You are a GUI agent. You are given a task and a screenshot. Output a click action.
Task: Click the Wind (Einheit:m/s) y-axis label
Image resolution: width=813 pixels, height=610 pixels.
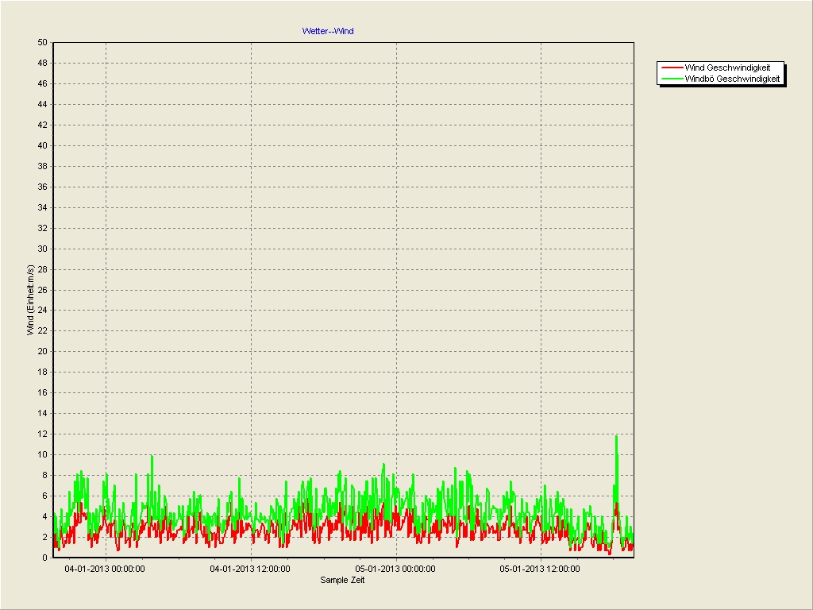tap(31, 300)
